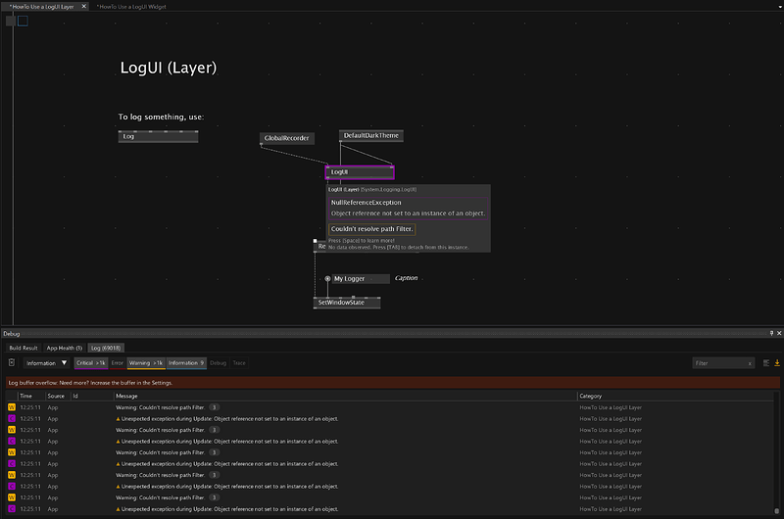Open the document list arrow at top right
Viewport: 784px width, 519px height.
pos(780,7)
